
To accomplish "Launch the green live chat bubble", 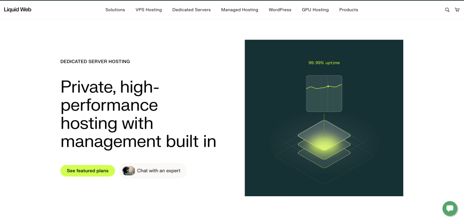I will click(x=449, y=208).
